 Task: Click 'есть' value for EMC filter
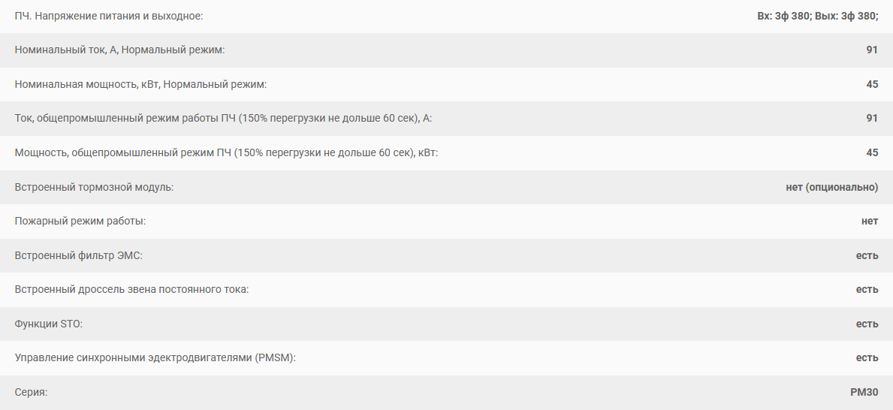coord(867,255)
